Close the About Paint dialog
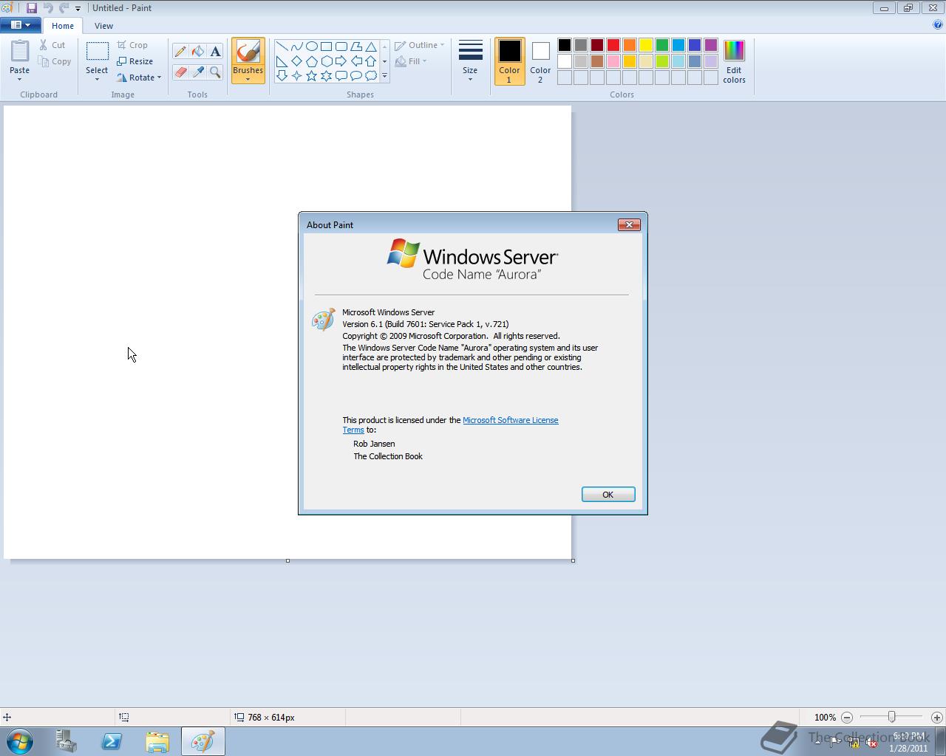 (x=629, y=224)
